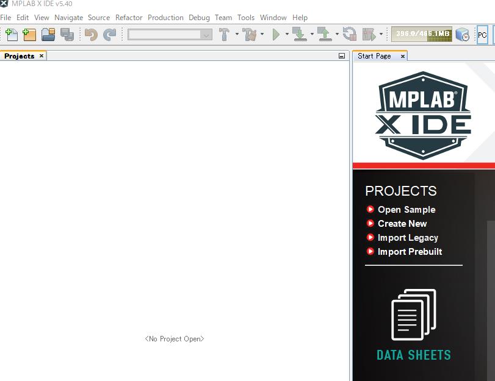Open the Team menu

click(x=223, y=18)
